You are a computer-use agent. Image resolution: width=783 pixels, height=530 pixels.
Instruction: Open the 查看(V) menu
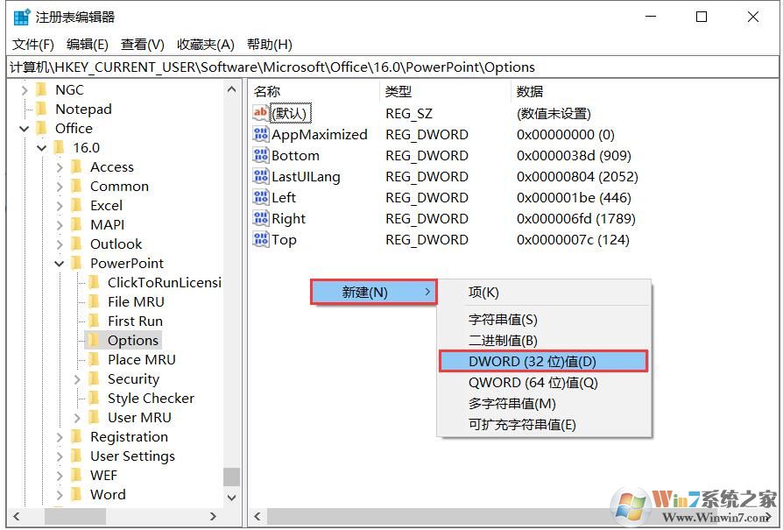pyautogui.click(x=142, y=44)
